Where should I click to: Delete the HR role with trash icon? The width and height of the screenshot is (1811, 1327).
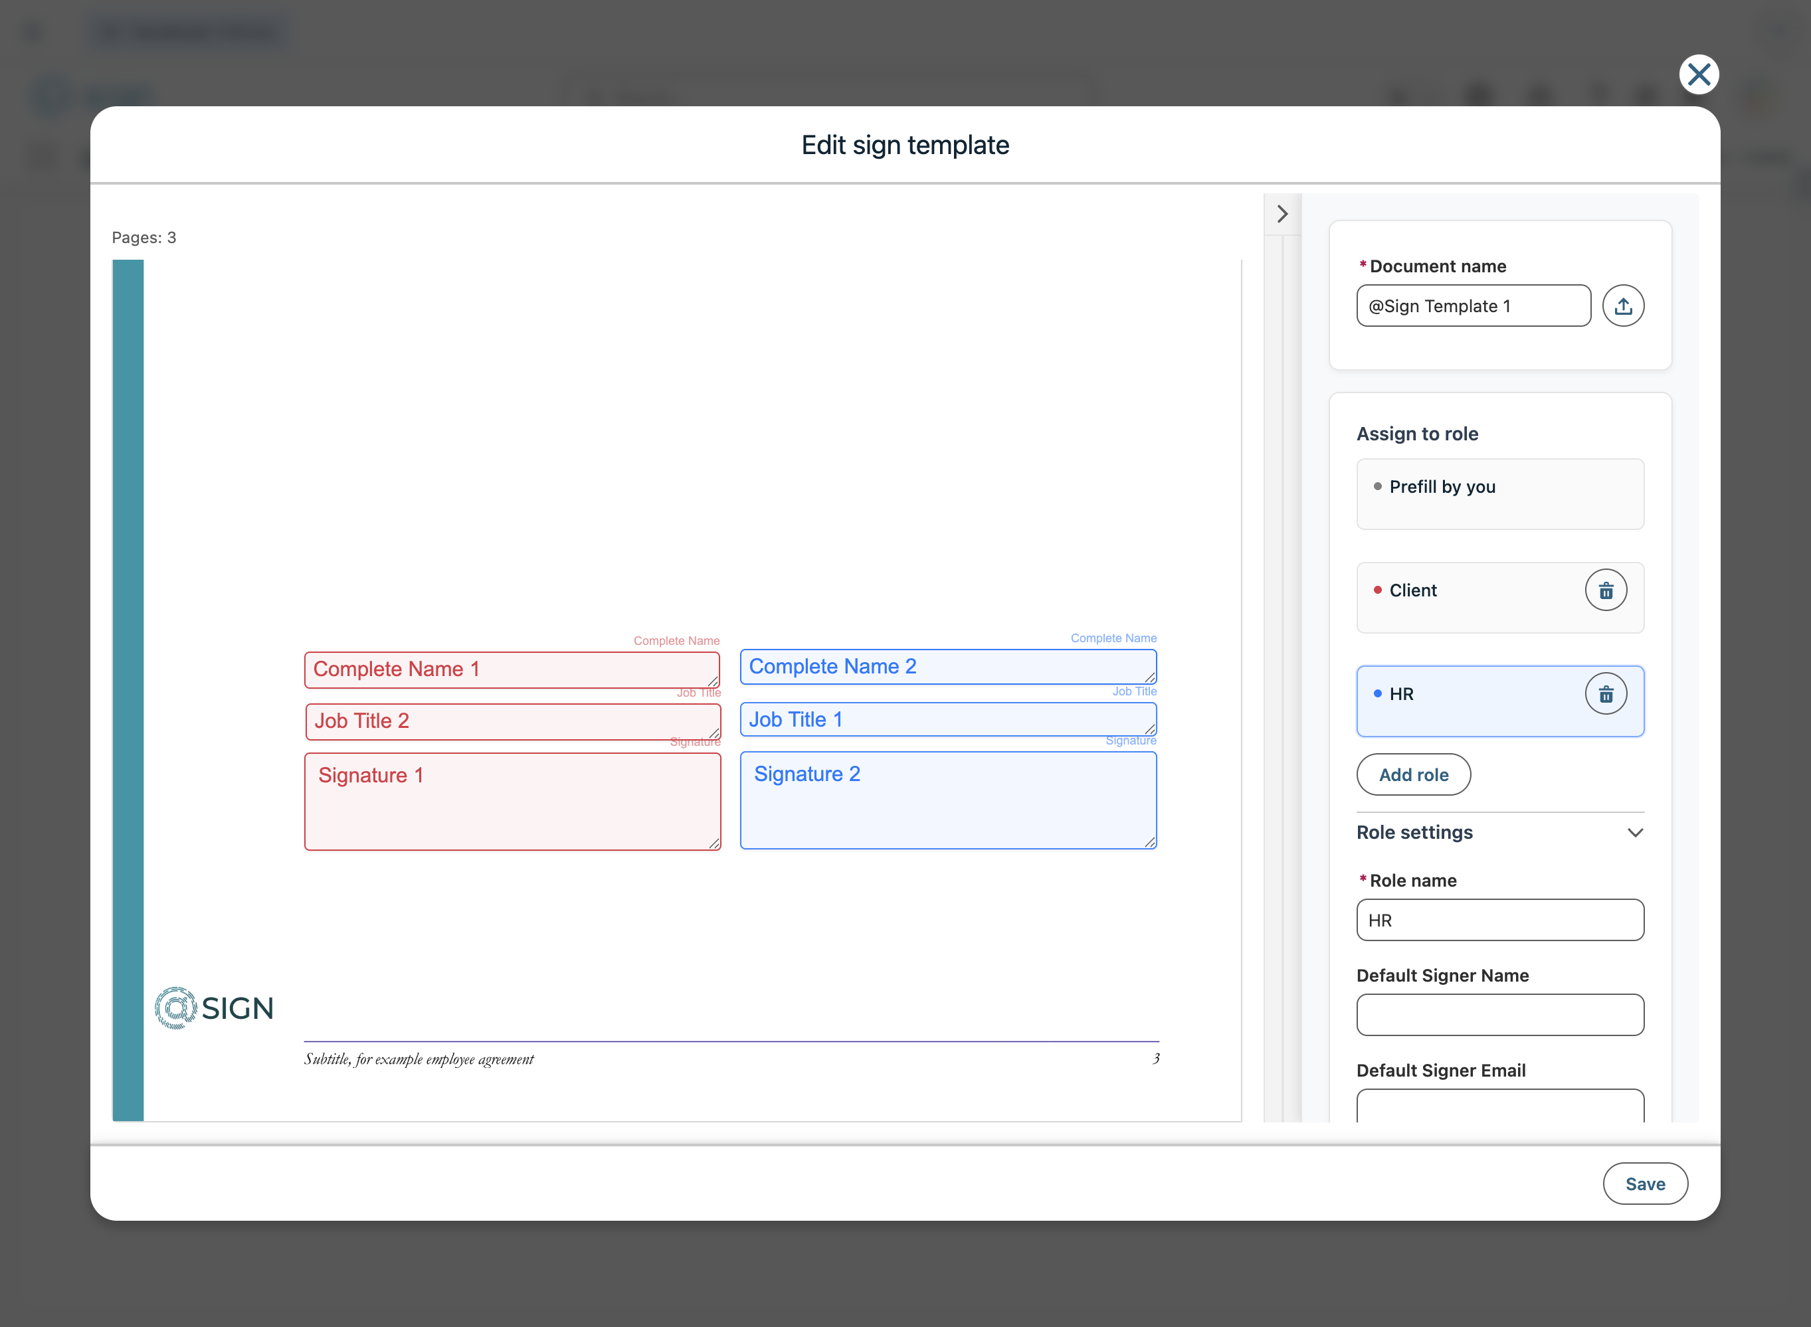pos(1605,694)
